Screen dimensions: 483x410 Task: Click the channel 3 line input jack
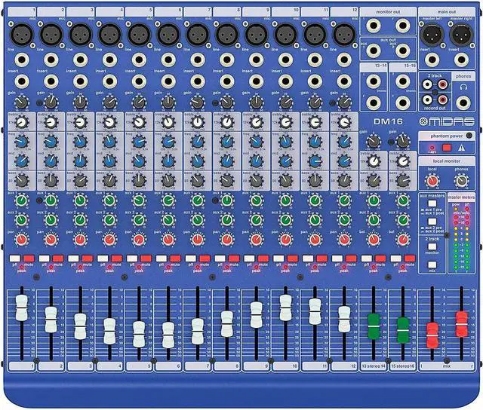click(81, 60)
